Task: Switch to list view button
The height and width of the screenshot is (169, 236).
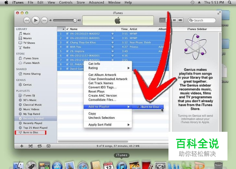Action: [162, 20]
